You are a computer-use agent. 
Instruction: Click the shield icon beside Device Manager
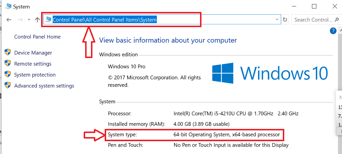point(8,52)
